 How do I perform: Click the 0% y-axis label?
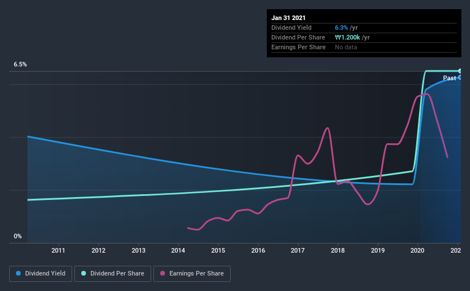coord(18,237)
